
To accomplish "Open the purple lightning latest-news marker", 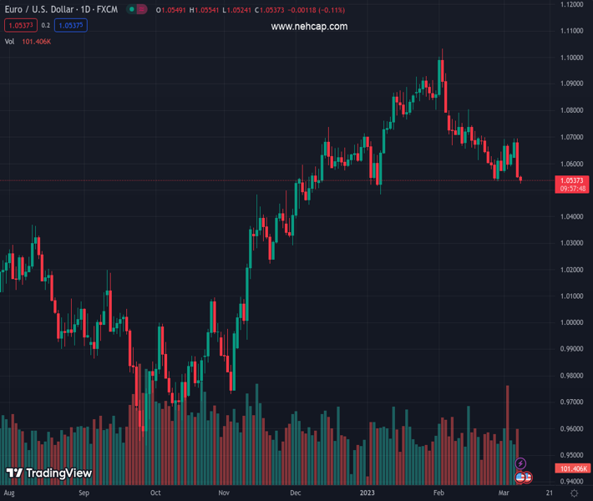I will coord(520,463).
